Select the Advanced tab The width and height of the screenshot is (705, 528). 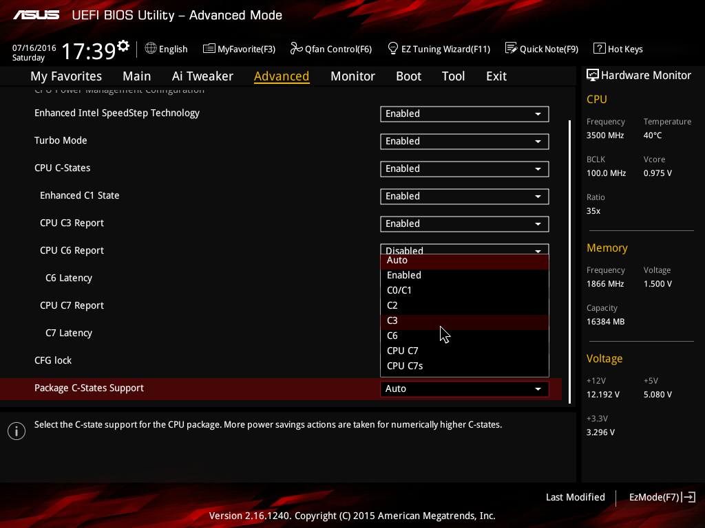282,76
